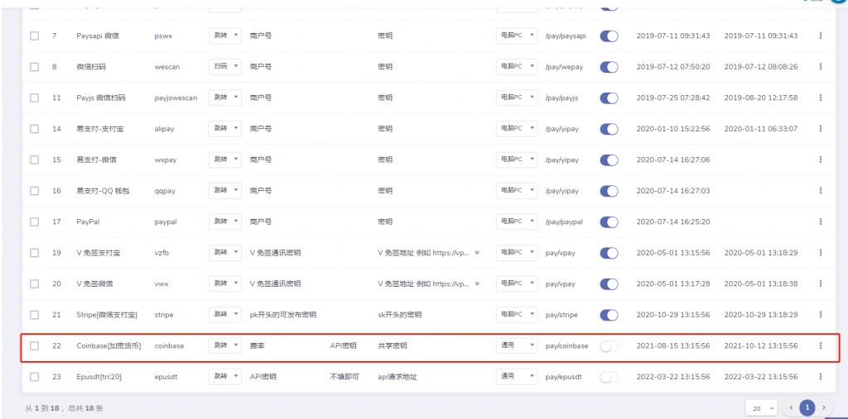
Task: Select checkbox for 易支付-微信 row
Action: 35,160
